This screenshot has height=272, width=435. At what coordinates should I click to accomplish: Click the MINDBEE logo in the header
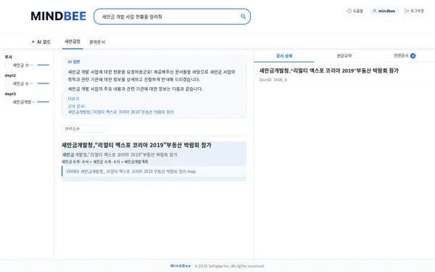click(59, 16)
